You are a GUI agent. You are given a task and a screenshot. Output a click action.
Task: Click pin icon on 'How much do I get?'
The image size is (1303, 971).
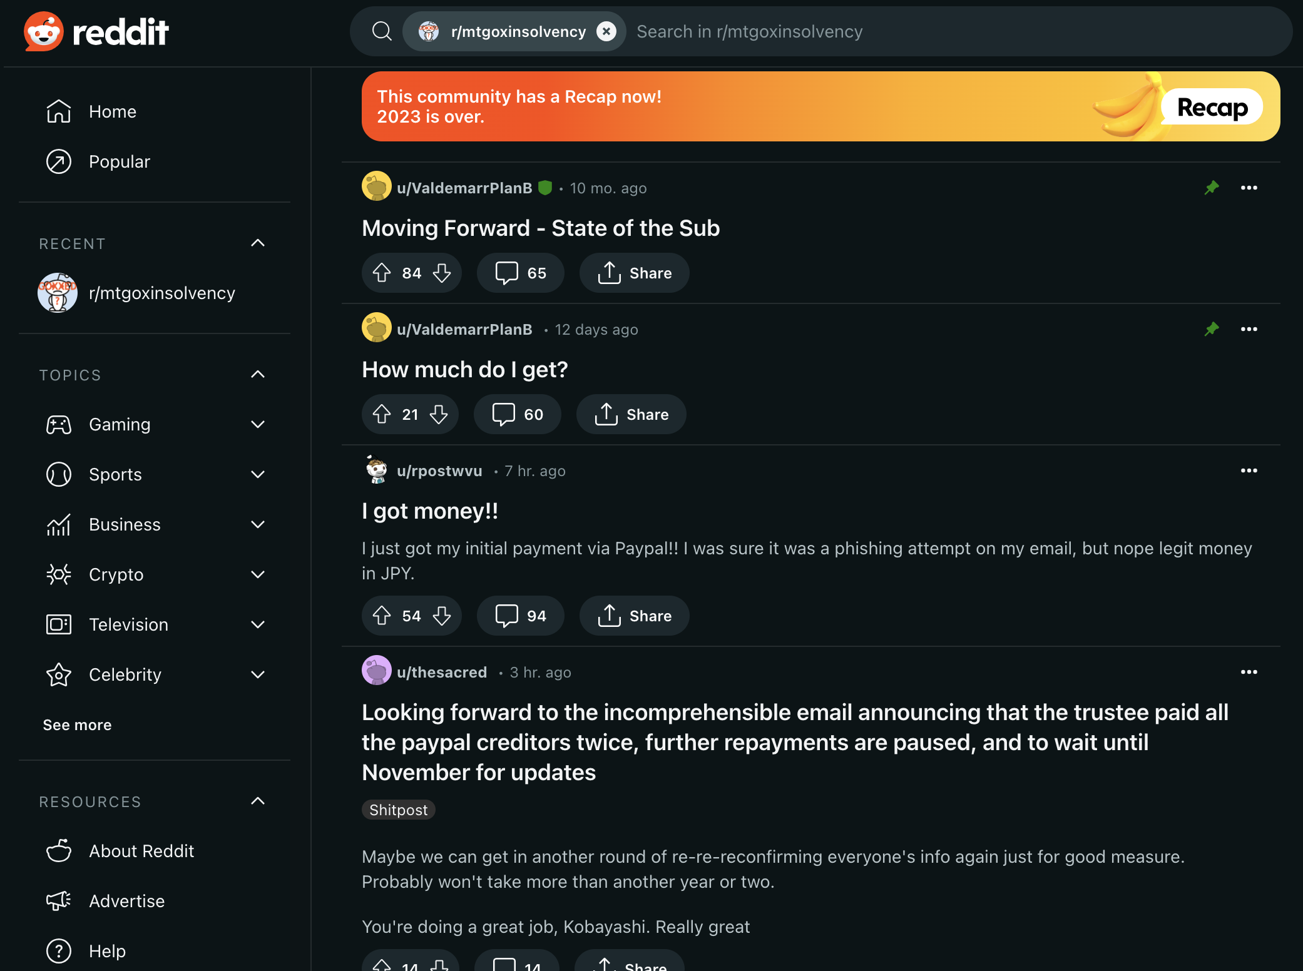(x=1212, y=329)
